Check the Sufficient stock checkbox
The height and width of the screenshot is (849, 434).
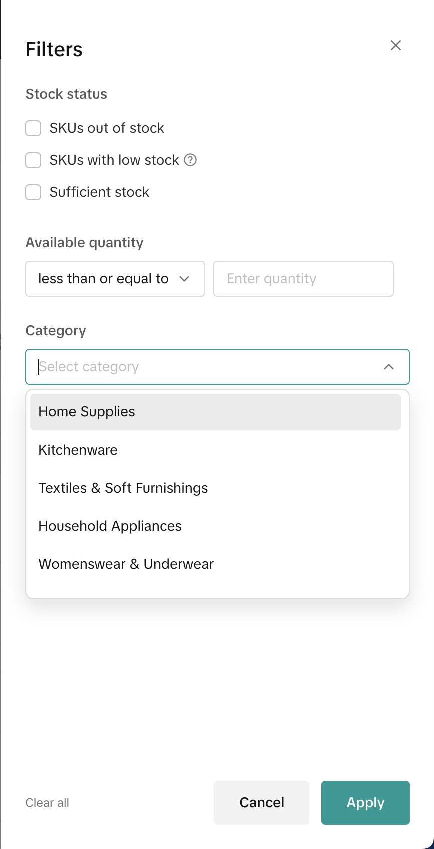[x=33, y=192]
